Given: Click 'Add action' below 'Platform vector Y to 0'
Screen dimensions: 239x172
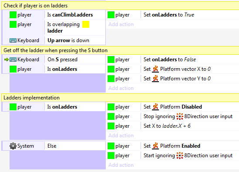Looking at the screenshot, I should pos(121,88).
